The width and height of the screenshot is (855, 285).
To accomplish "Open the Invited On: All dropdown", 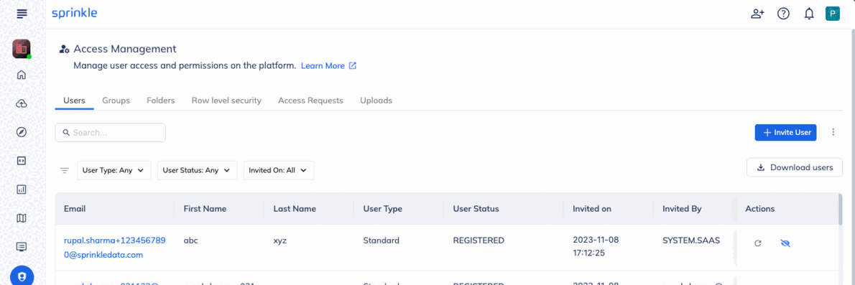I will click(279, 170).
